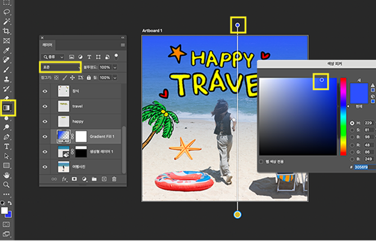Select the Crop tool
This screenshot has width=376, height=241.
click(7, 31)
